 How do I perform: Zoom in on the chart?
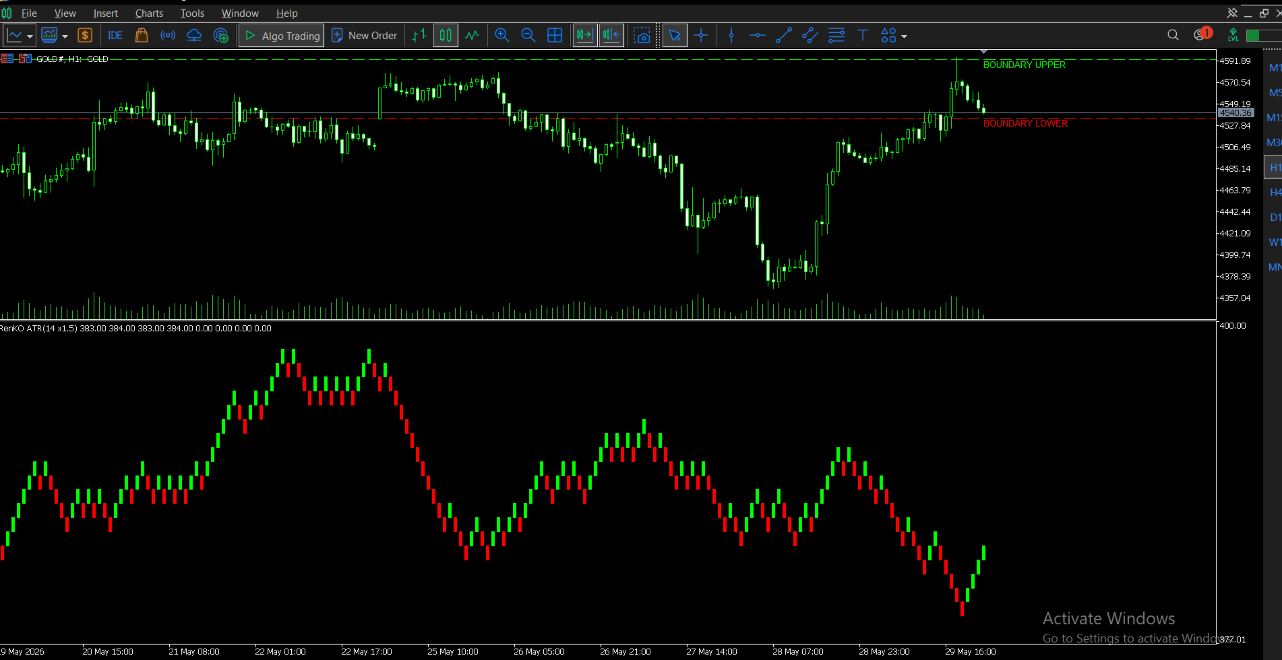[501, 36]
